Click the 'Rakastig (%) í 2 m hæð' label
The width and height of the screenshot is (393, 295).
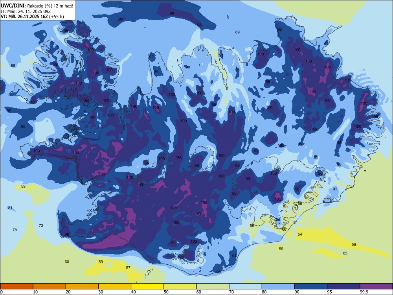pos(50,6)
